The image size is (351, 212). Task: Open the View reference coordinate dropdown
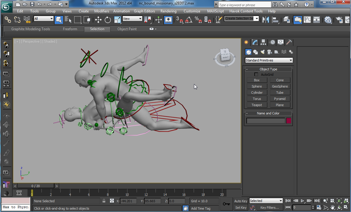pyautogui.click(x=132, y=19)
